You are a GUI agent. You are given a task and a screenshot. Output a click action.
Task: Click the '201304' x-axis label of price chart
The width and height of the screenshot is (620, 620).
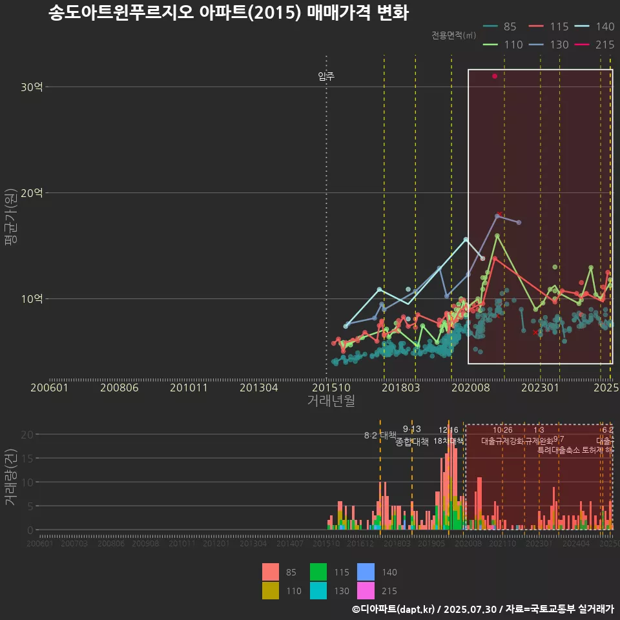coord(259,387)
